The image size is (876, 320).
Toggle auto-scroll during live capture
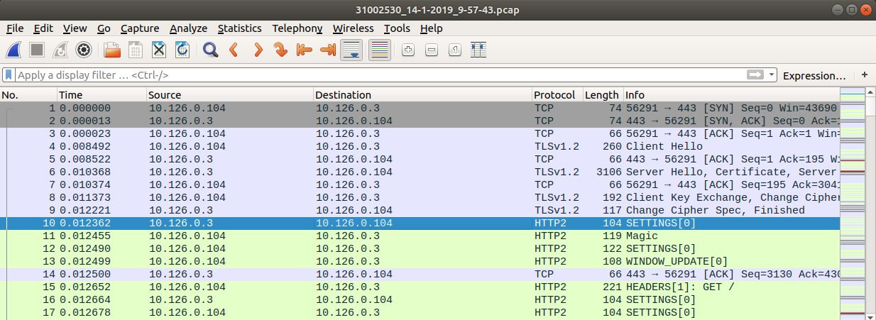(351, 50)
